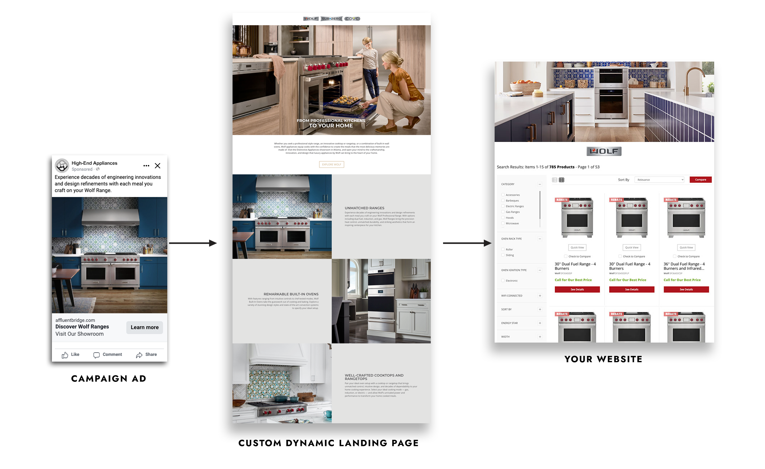Click the Cove logo in header
This screenshot has width=765, height=469.
click(352, 19)
